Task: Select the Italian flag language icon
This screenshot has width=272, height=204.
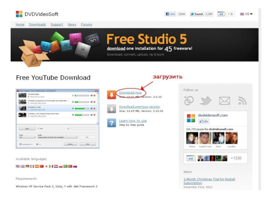Action: click(51, 166)
